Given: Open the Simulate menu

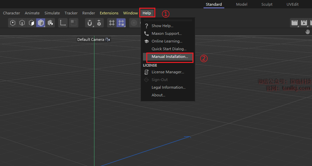Looking at the screenshot, I should pos(52,13).
